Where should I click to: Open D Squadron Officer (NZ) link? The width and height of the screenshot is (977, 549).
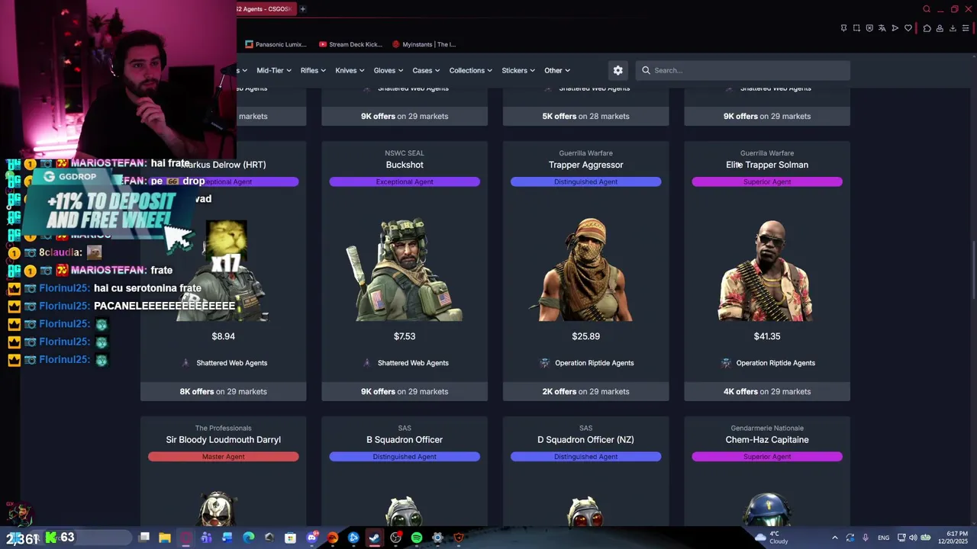tap(586, 440)
